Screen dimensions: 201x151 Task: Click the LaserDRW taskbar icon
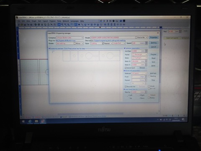(43, 121)
